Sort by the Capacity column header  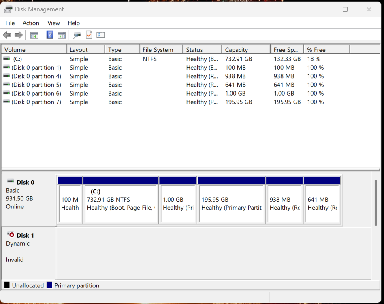(x=245, y=50)
